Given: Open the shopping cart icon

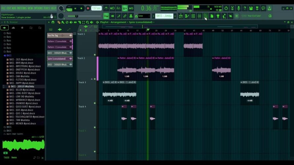Looking at the screenshot, I should [x=237, y=16].
